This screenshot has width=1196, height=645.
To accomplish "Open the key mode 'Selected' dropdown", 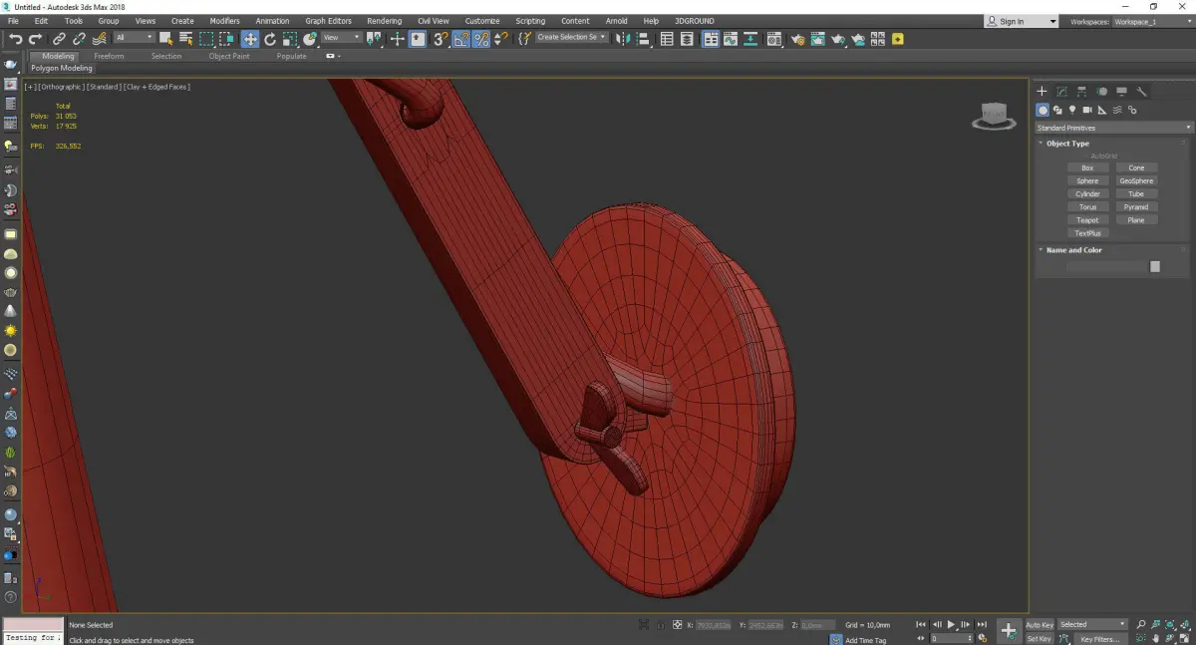I will tap(1092, 624).
